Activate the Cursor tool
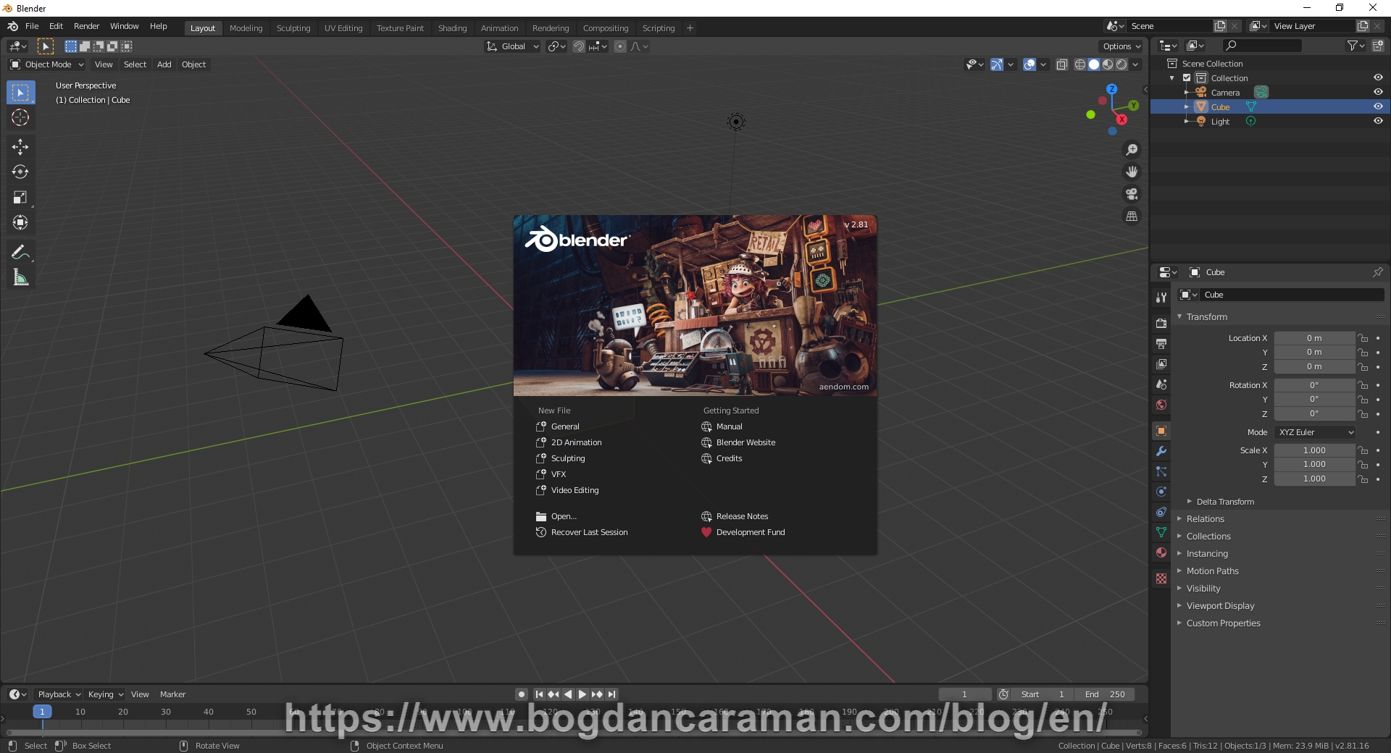The image size is (1391, 753). (20, 117)
